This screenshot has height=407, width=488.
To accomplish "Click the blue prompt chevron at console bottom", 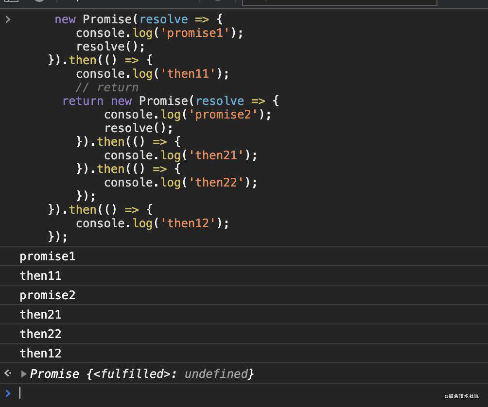I will point(8,393).
